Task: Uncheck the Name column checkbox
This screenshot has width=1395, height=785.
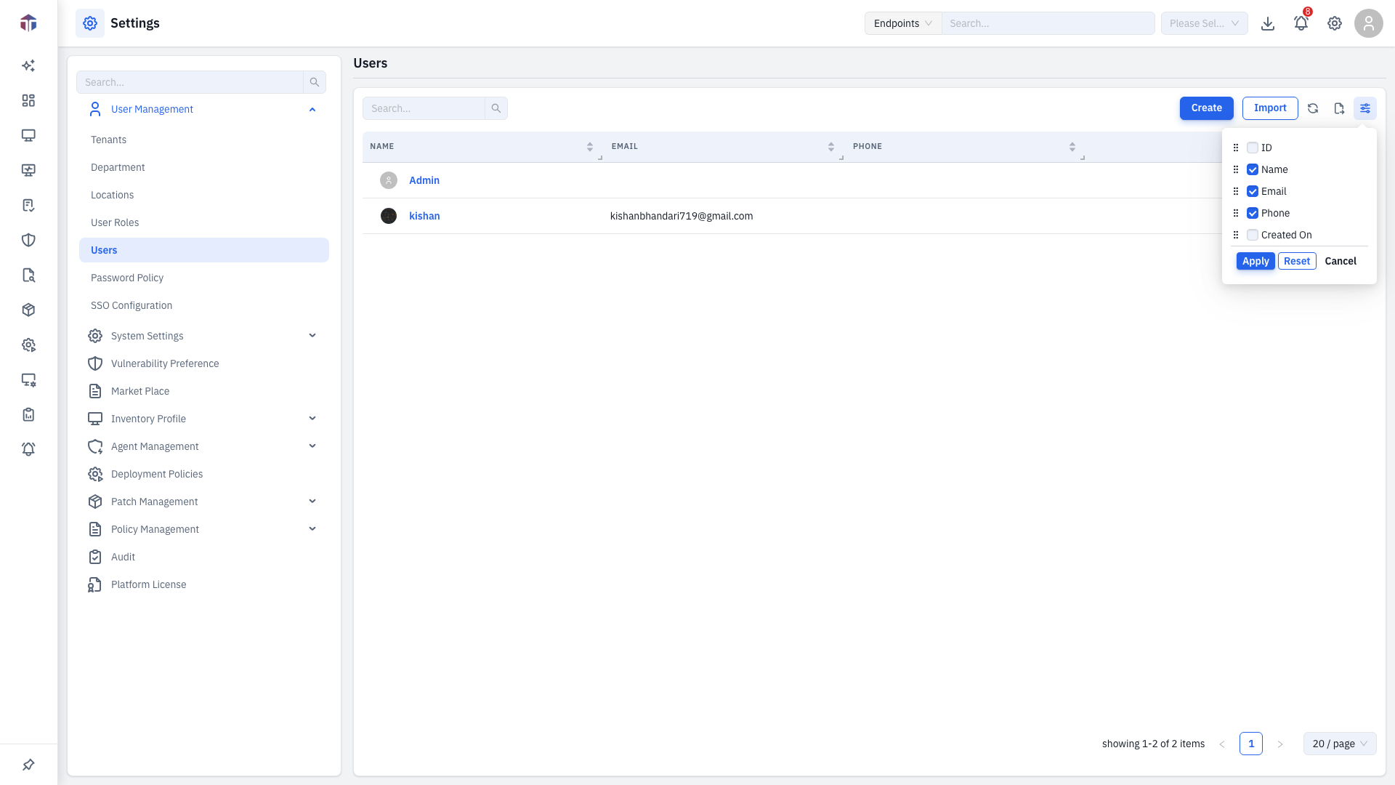Action: pos(1253,169)
